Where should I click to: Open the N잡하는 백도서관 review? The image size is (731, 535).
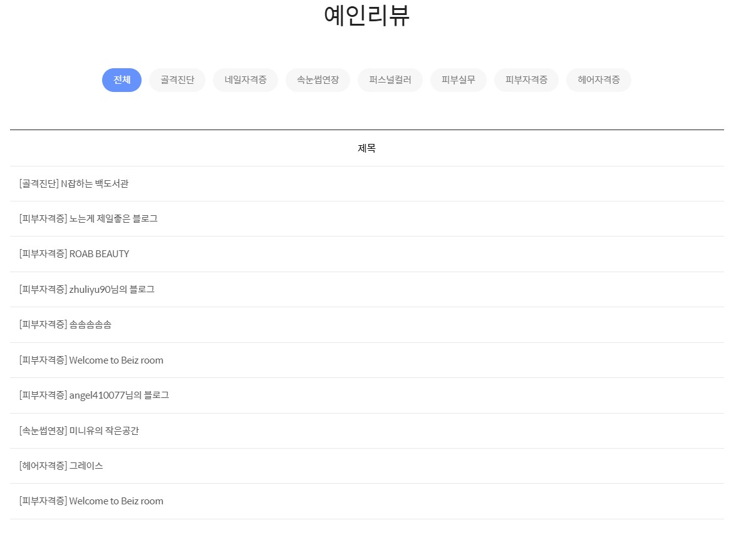(74, 184)
